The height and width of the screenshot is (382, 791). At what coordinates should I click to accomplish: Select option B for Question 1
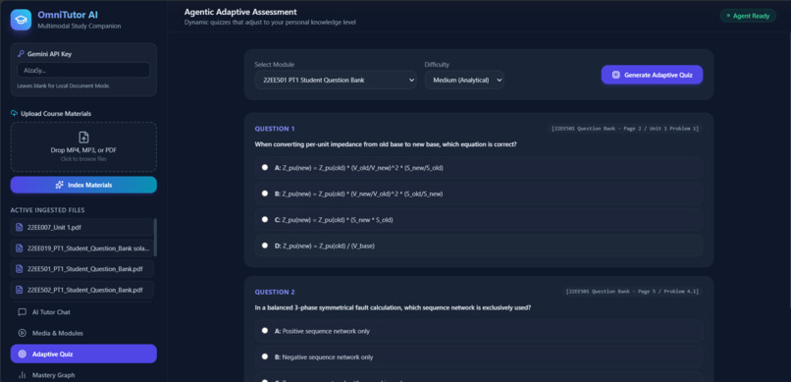265,193
